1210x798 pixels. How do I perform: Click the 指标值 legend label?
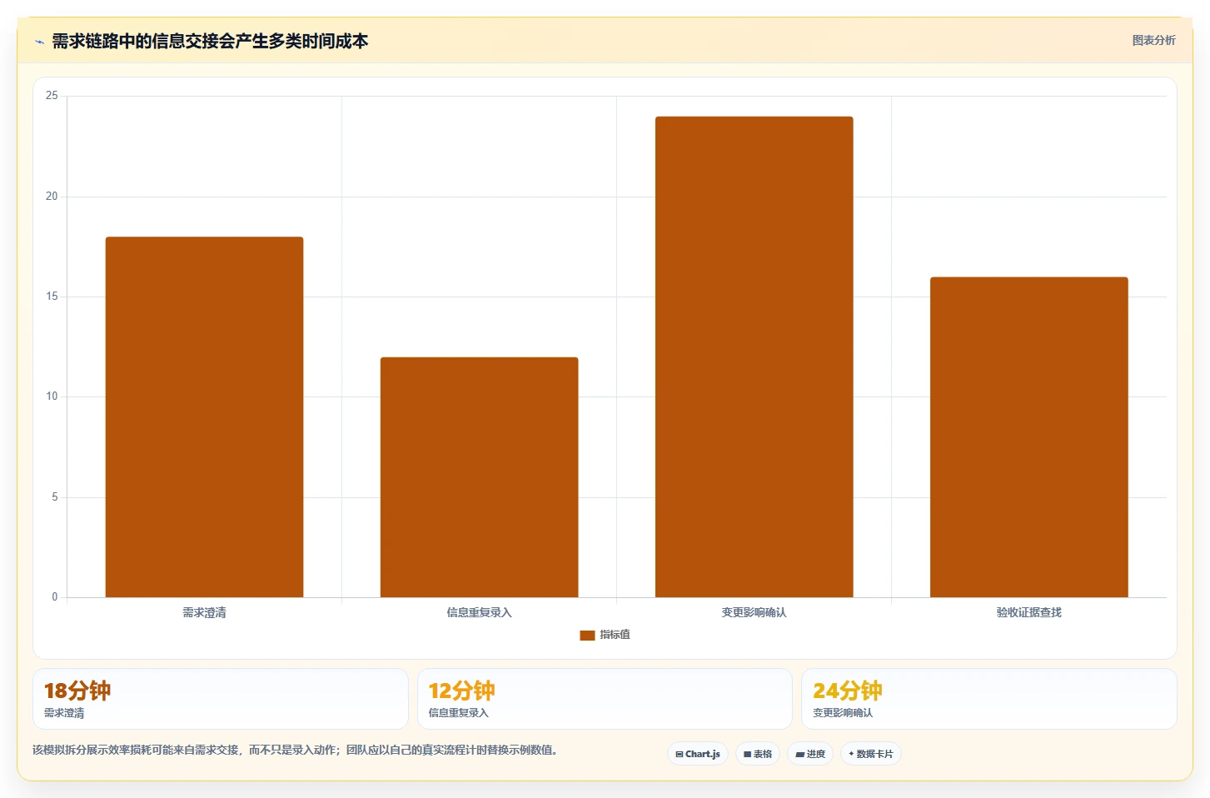(615, 635)
